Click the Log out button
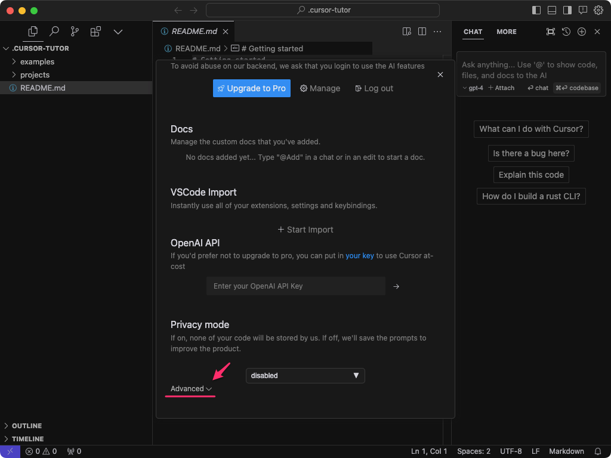611x458 pixels. [x=374, y=88]
